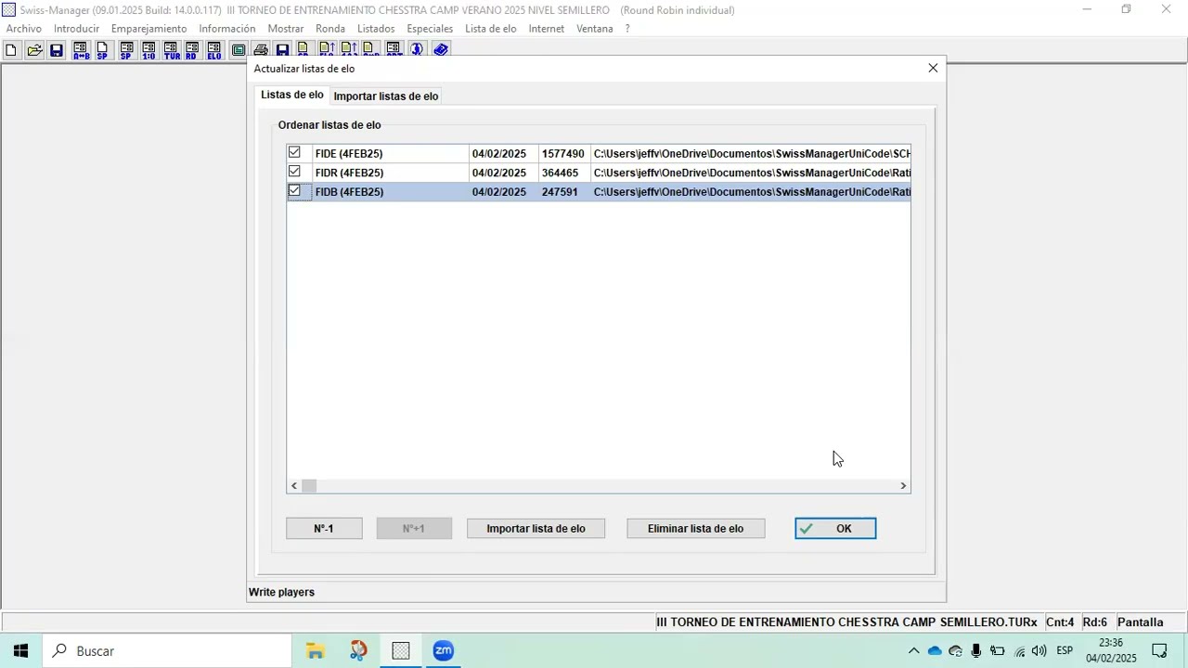
Task: Select the FIDR (4FEB25) row name
Action: click(x=349, y=173)
